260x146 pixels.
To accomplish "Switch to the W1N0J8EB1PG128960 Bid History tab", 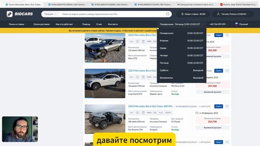I will [110, 4].
